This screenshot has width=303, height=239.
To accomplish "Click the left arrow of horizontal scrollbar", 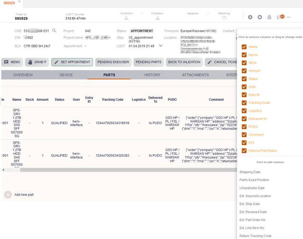I will coord(3,170).
